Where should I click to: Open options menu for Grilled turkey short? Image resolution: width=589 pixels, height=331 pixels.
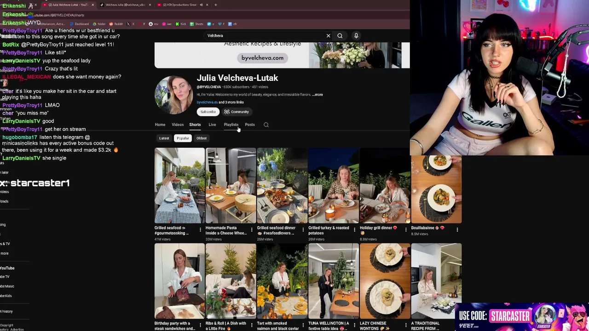coord(354,230)
